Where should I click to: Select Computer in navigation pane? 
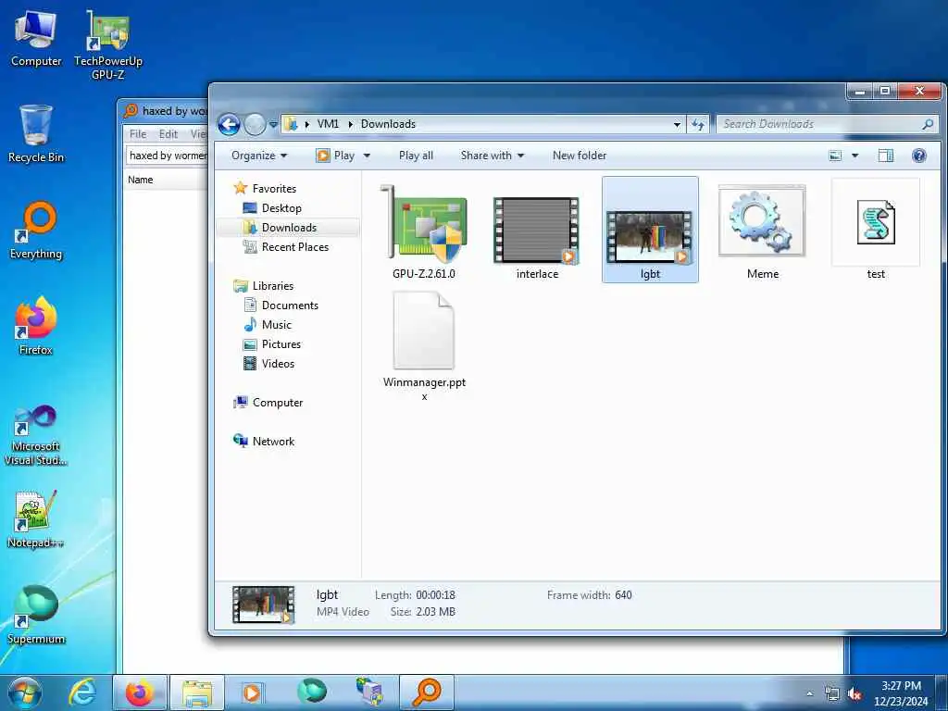point(278,403)
